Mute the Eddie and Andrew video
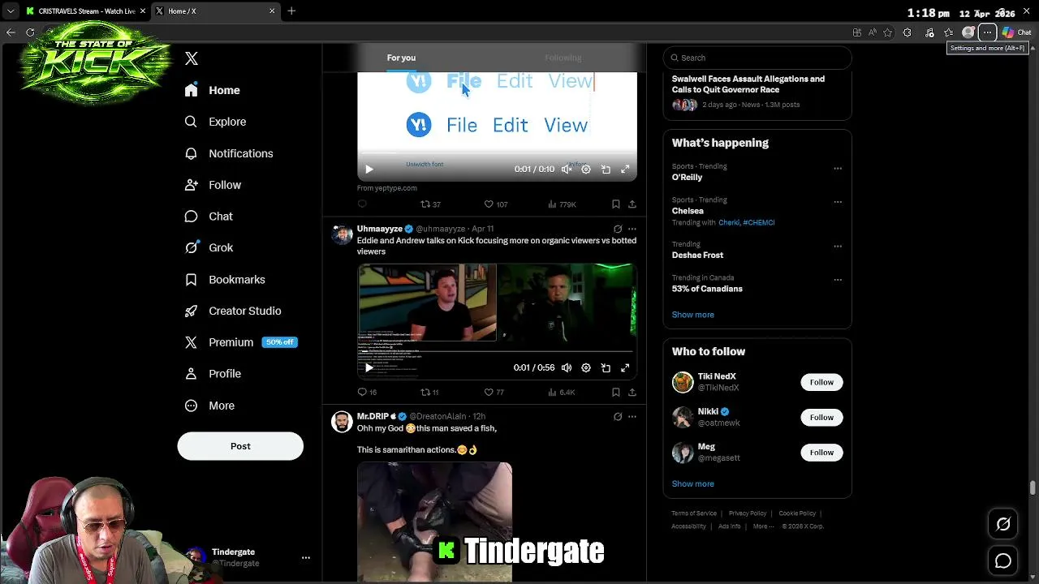The height and width of the screenshot is (584, 1039). point(567,368)
